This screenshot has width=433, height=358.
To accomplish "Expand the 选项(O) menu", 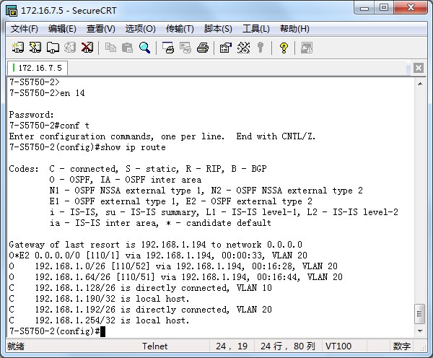I will (x=140, y=29).
